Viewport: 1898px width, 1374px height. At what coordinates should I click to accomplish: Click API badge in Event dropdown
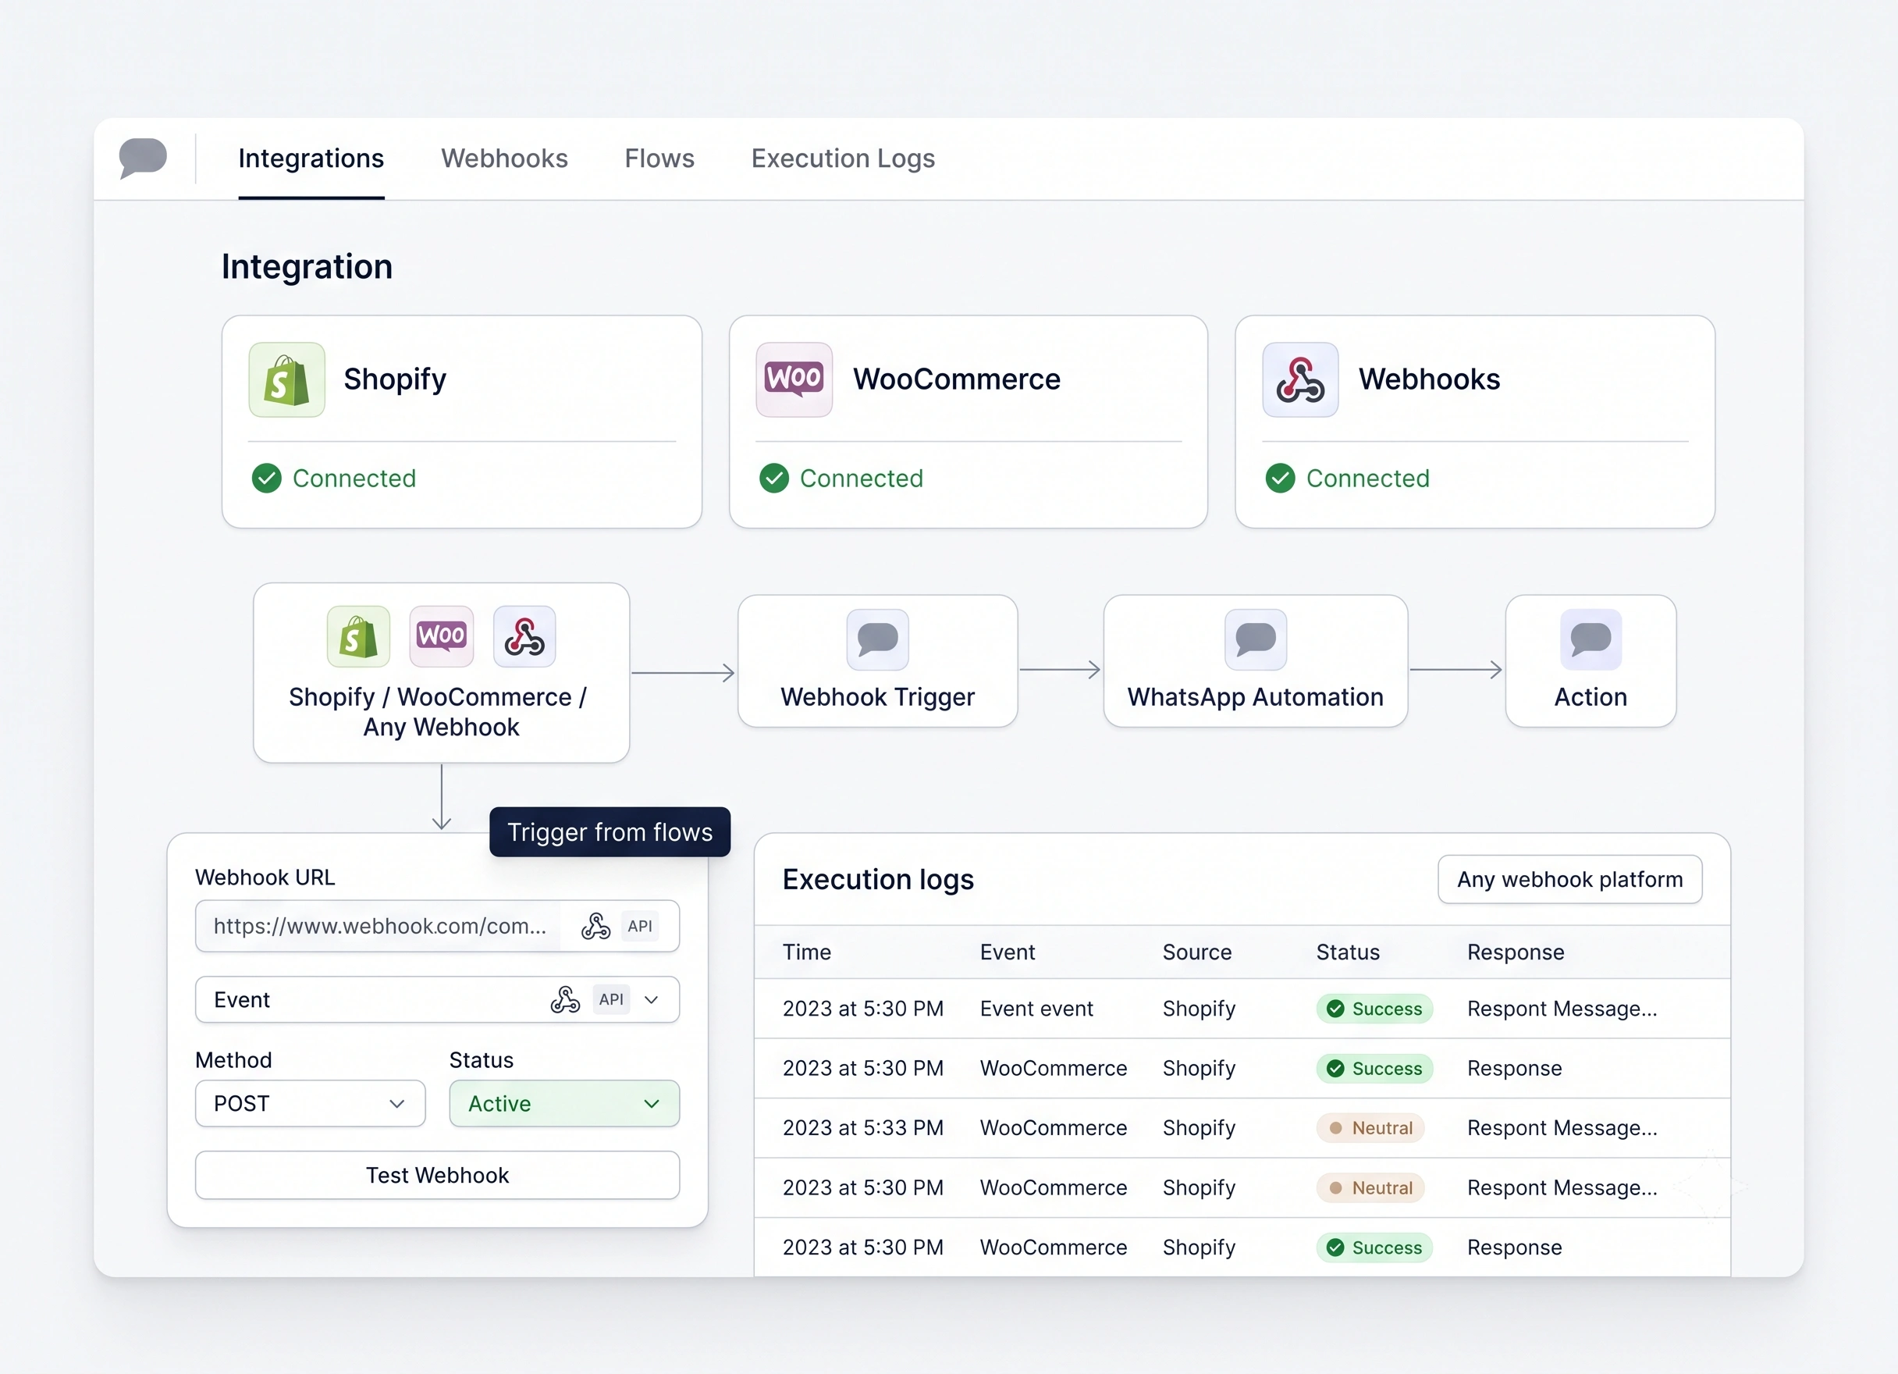tap(611, 1000)
